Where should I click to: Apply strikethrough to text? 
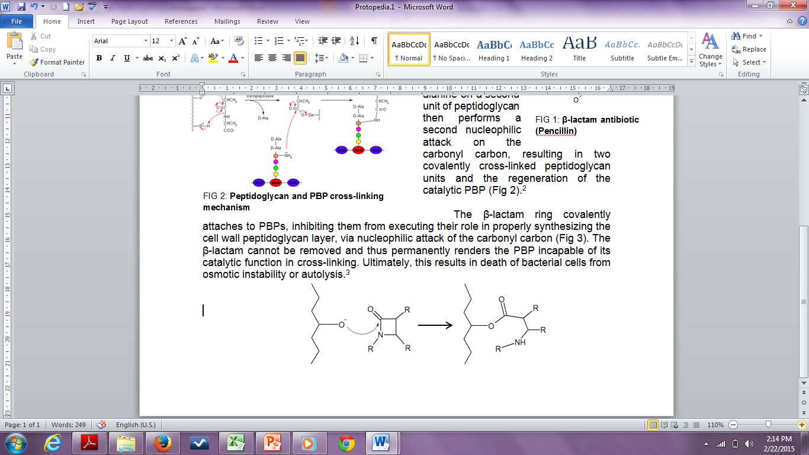coord(148,58)
